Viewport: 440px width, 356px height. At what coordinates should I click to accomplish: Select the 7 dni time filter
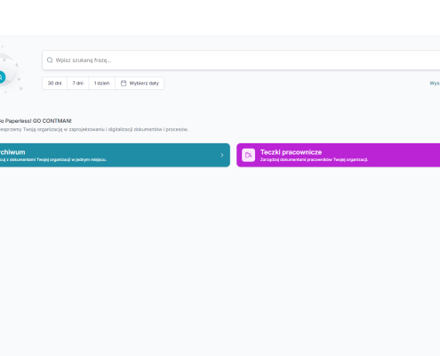point(78,84)
